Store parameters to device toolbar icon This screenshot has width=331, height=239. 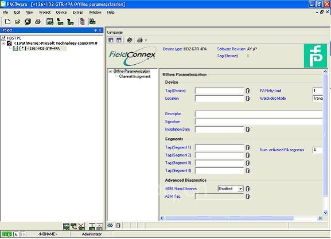pos(70,22)
